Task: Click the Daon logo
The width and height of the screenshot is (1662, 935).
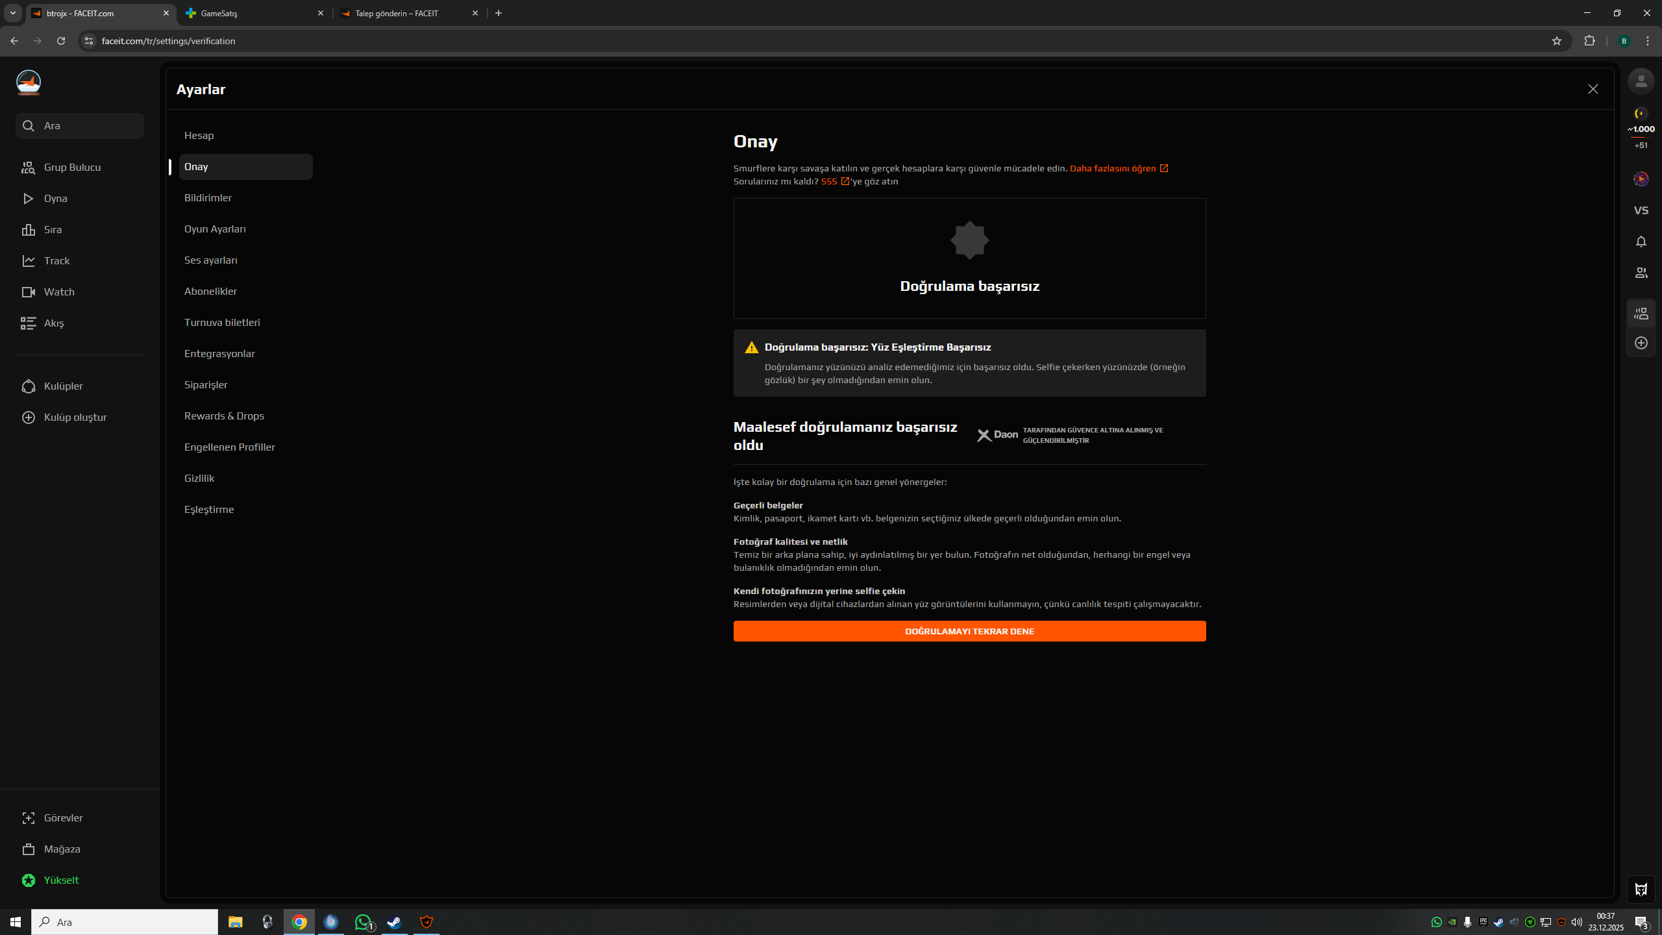Action: point(997,435)
